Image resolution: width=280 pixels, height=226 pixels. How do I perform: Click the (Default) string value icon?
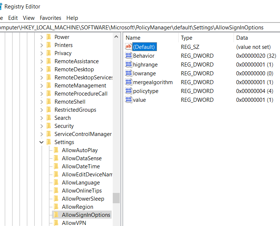click(x=128, y=47)
